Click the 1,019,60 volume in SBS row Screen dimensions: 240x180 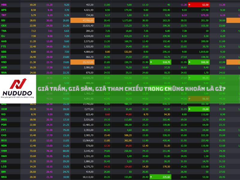click(204, 52)
